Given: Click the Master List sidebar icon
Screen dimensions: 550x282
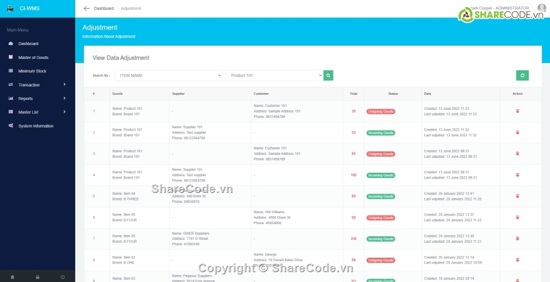Looking at the screenshot, I should pyautogui.click(x=11, y=112).
